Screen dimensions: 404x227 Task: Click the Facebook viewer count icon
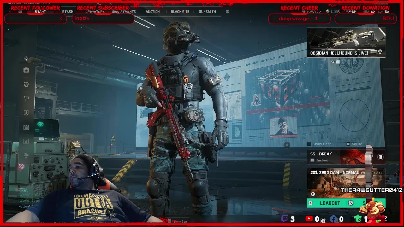pos(333,219)
